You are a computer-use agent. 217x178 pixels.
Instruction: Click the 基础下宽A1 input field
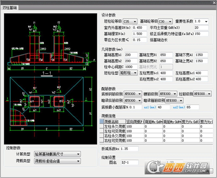point(201,55)
